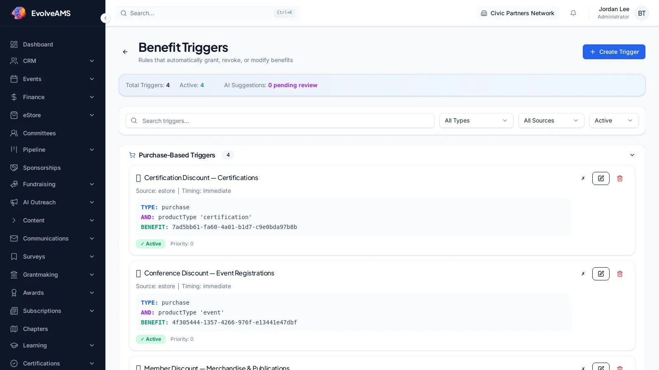Edit the Member Discount trigger
Image resolution: width=659 pixels, height=370 pixels.
pyautogui.click(x=601, y=367)
